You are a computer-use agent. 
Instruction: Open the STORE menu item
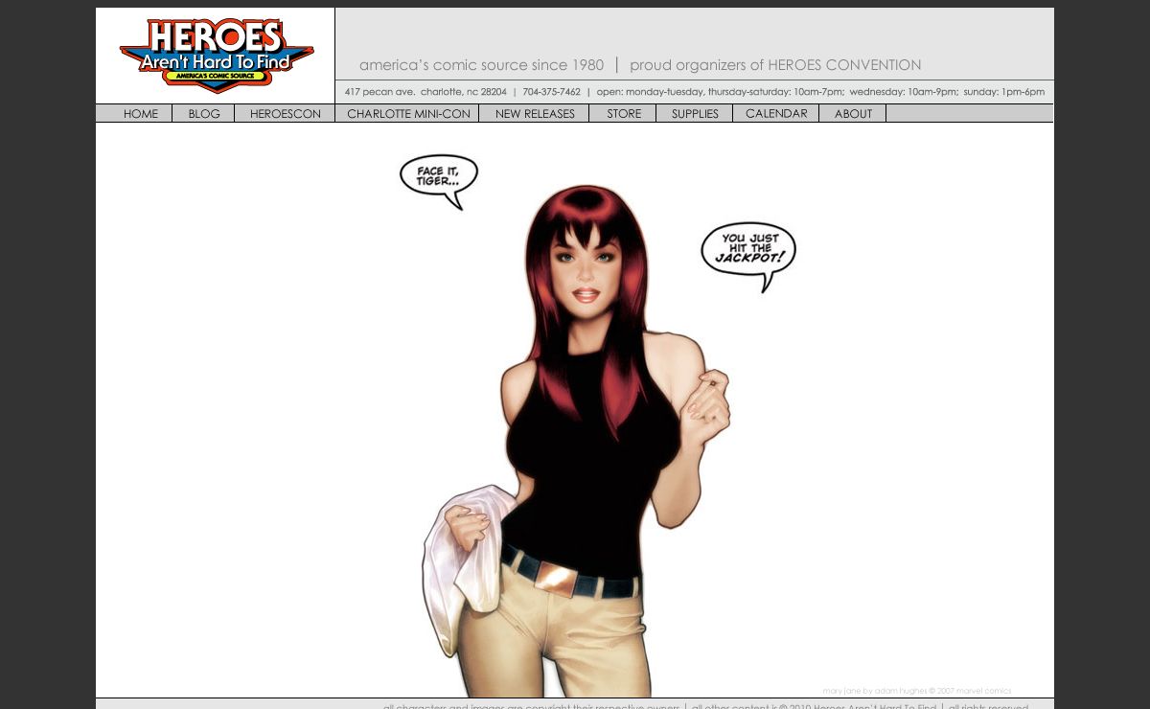[624, 113]
